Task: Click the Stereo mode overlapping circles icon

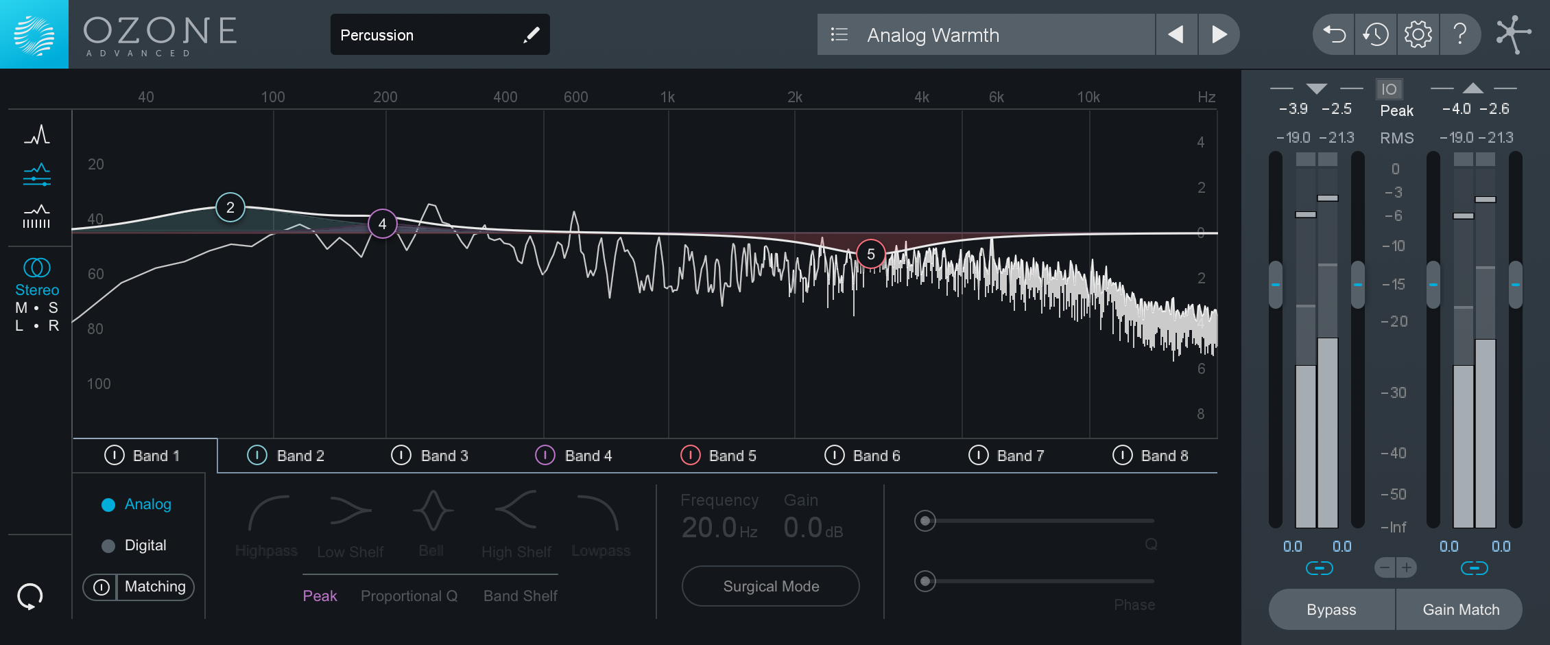Action: pos(37,267)
